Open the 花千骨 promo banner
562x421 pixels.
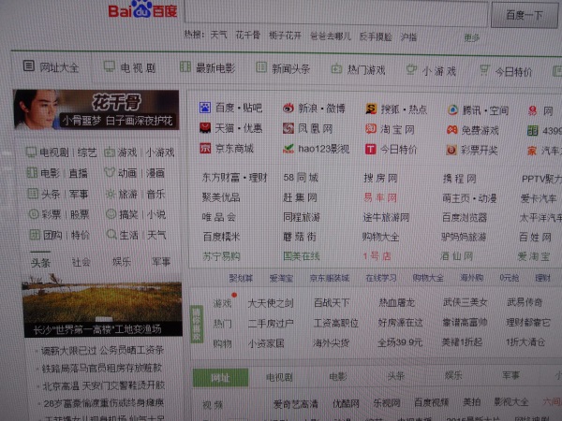tap(96, 109)
